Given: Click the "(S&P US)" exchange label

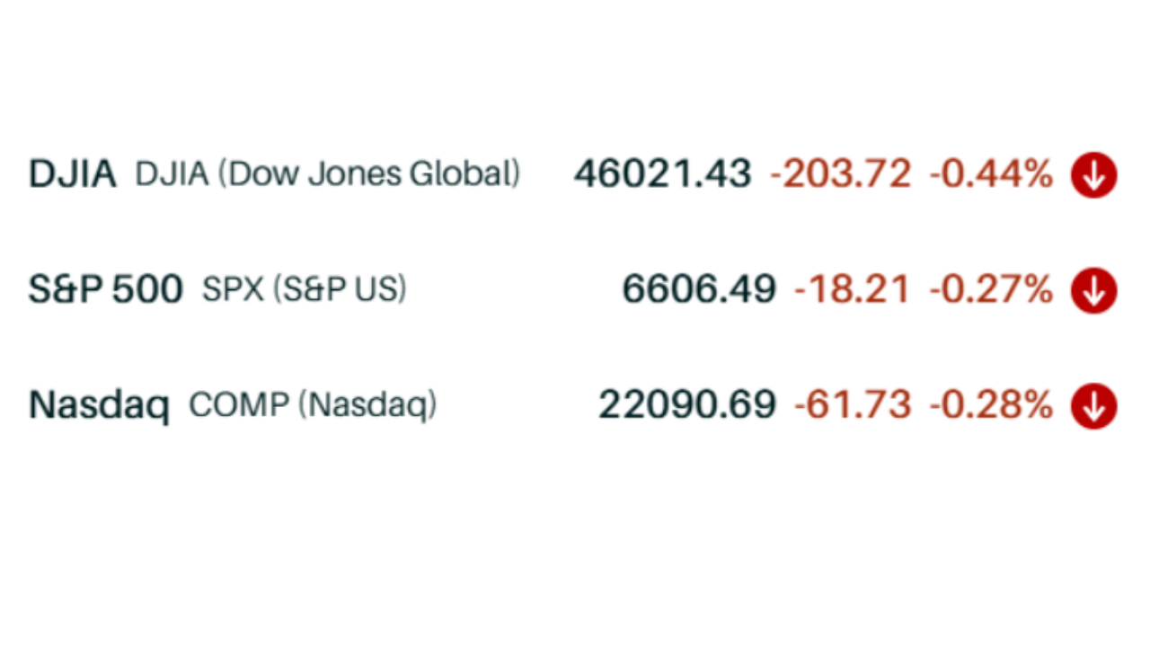Looking at the screenshot, I should [339, 289].
